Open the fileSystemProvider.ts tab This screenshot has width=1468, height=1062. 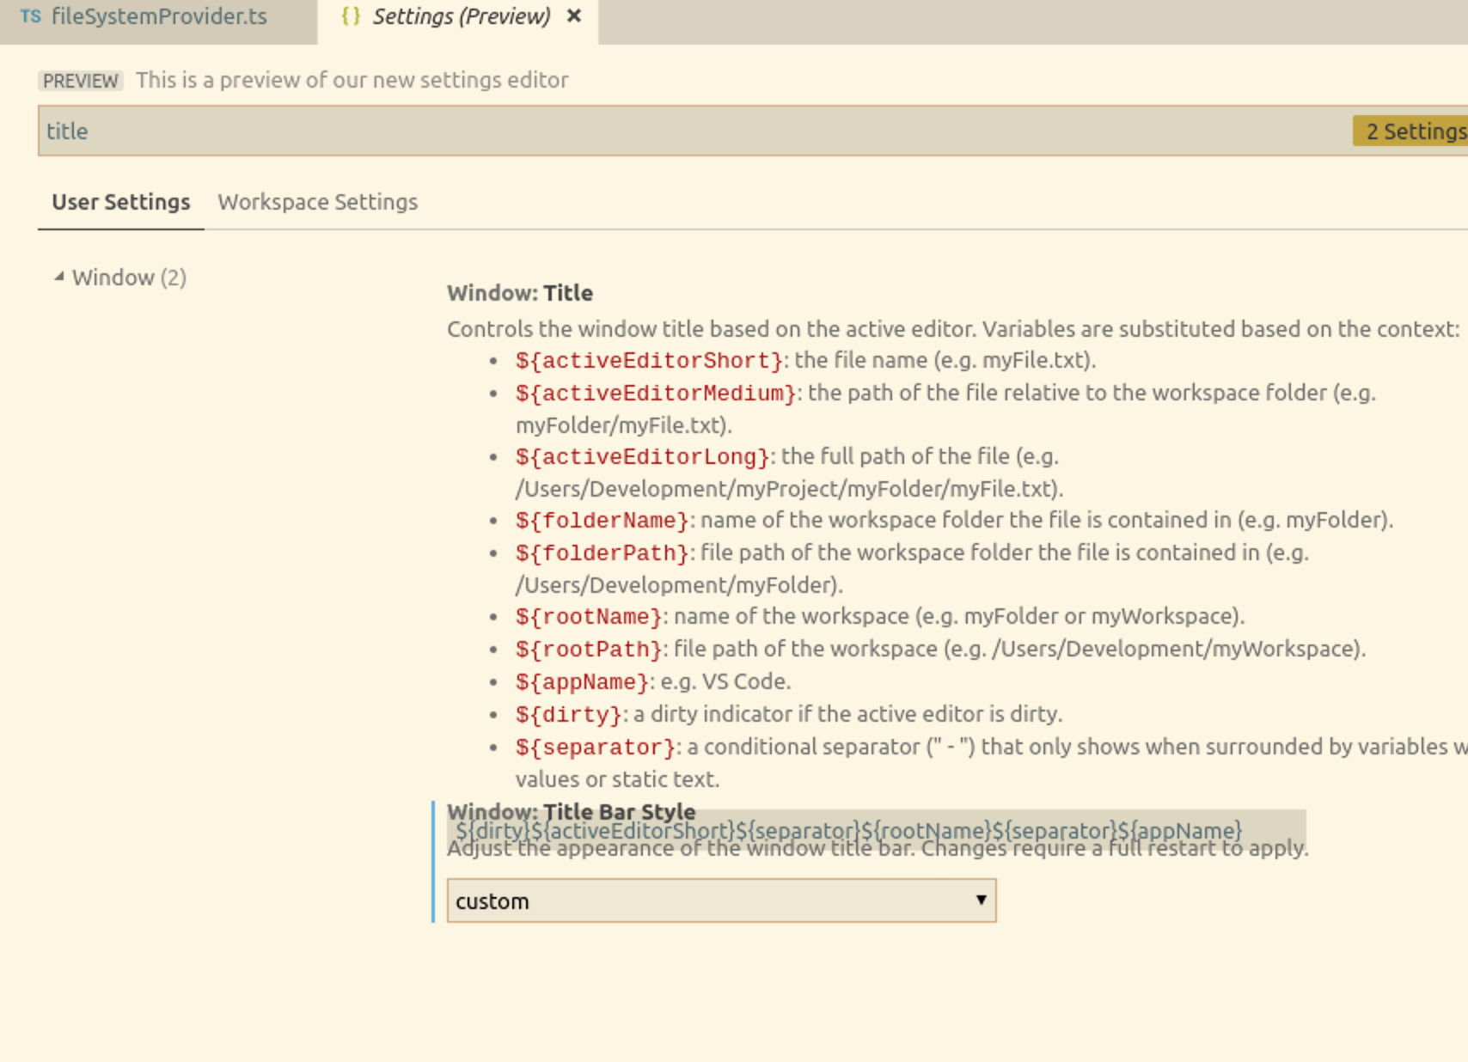pyautogui.click(x=160, y=15)
